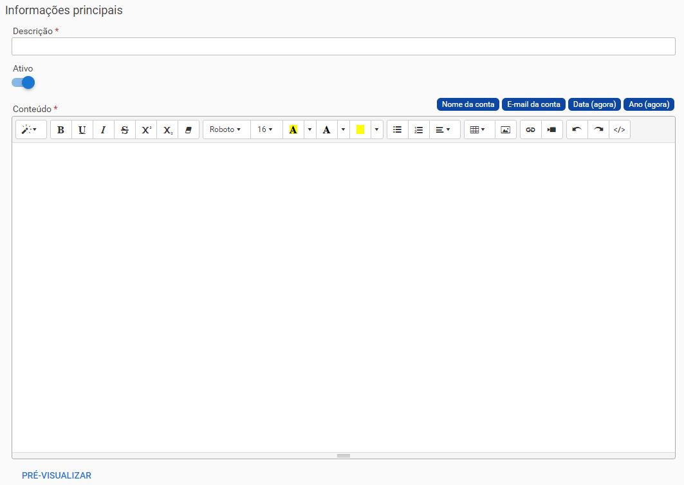Toggle italic formatting

click(x=104, y=129)
